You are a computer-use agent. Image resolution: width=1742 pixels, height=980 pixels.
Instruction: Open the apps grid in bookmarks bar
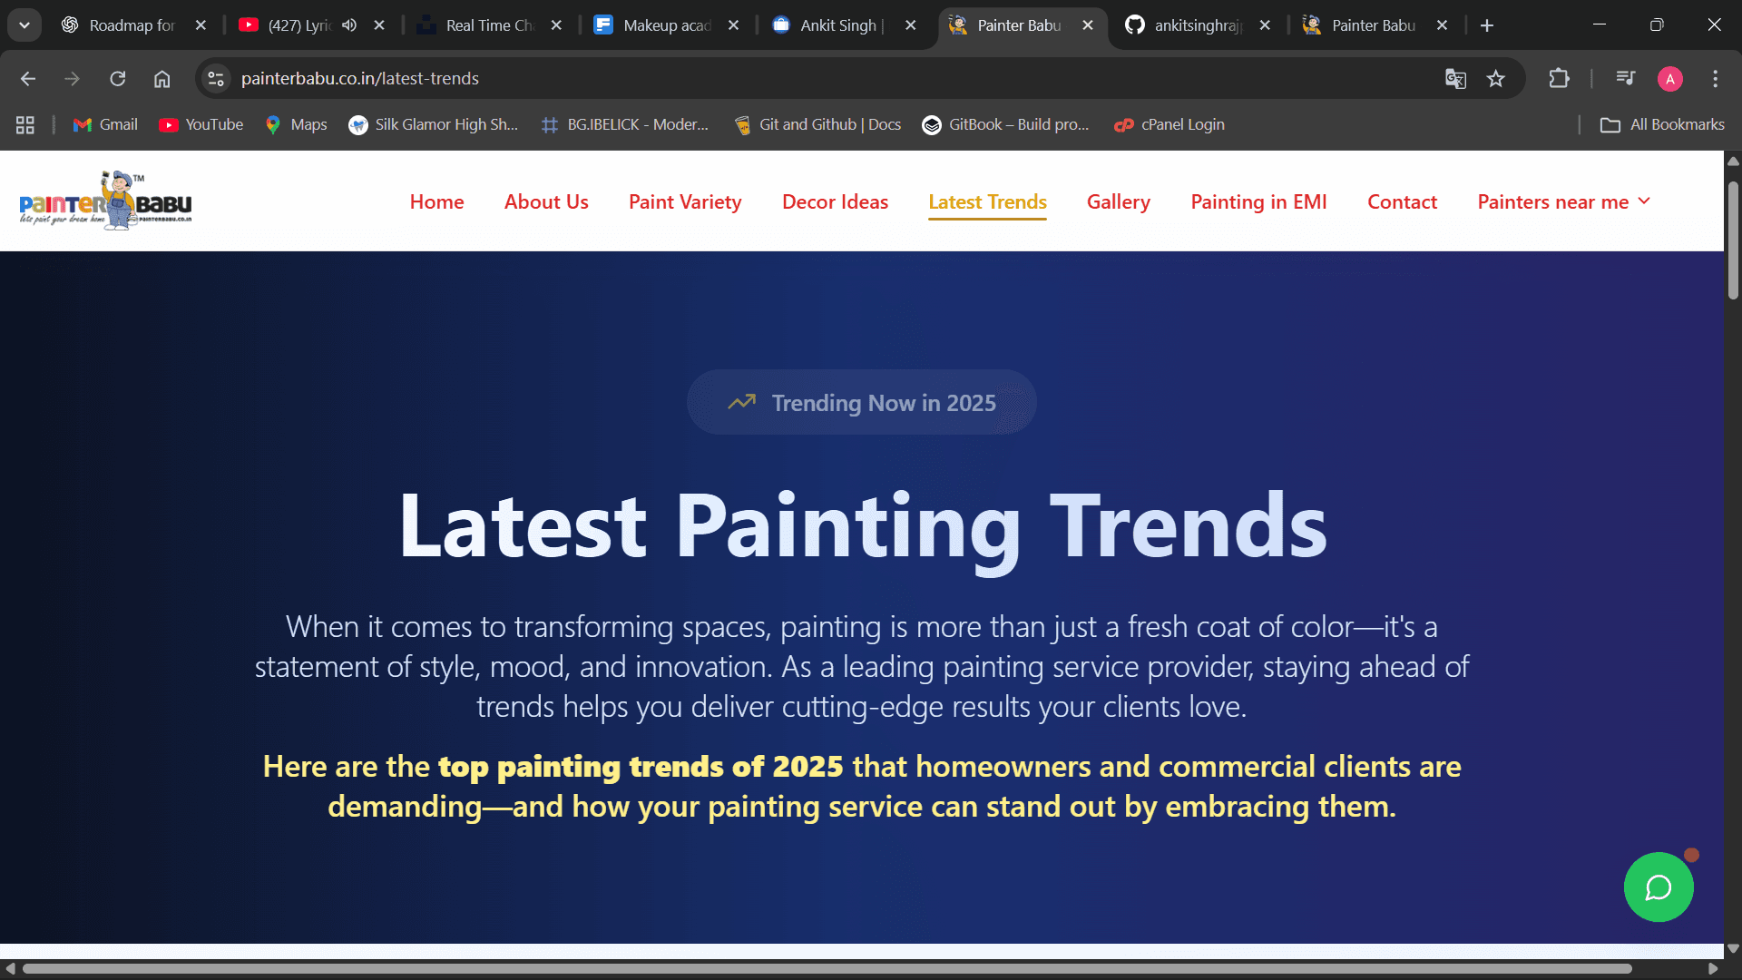[25, 125]
